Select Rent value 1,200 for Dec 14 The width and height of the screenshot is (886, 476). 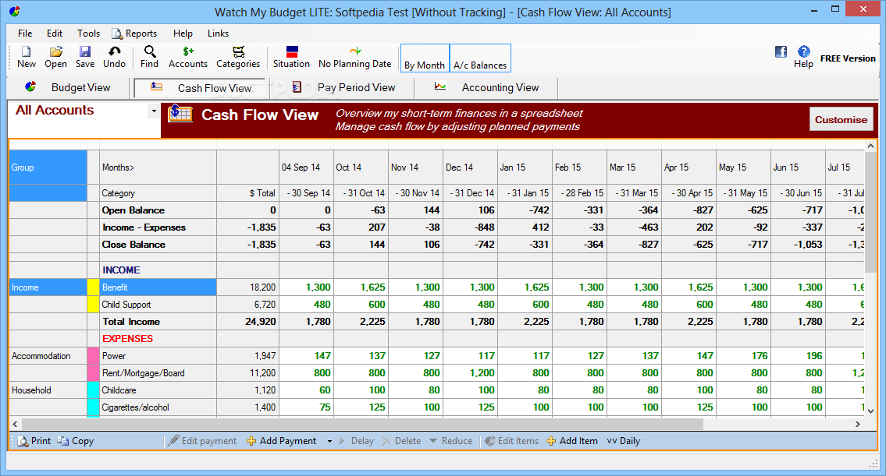click(x=470, y=373)
